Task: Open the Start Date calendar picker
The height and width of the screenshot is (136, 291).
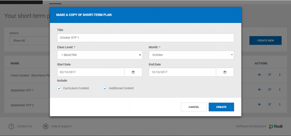Action: tap(133, 72)
